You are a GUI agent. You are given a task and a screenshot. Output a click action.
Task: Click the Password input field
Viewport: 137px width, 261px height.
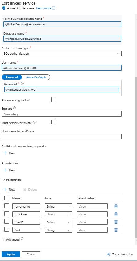(62, 89)
